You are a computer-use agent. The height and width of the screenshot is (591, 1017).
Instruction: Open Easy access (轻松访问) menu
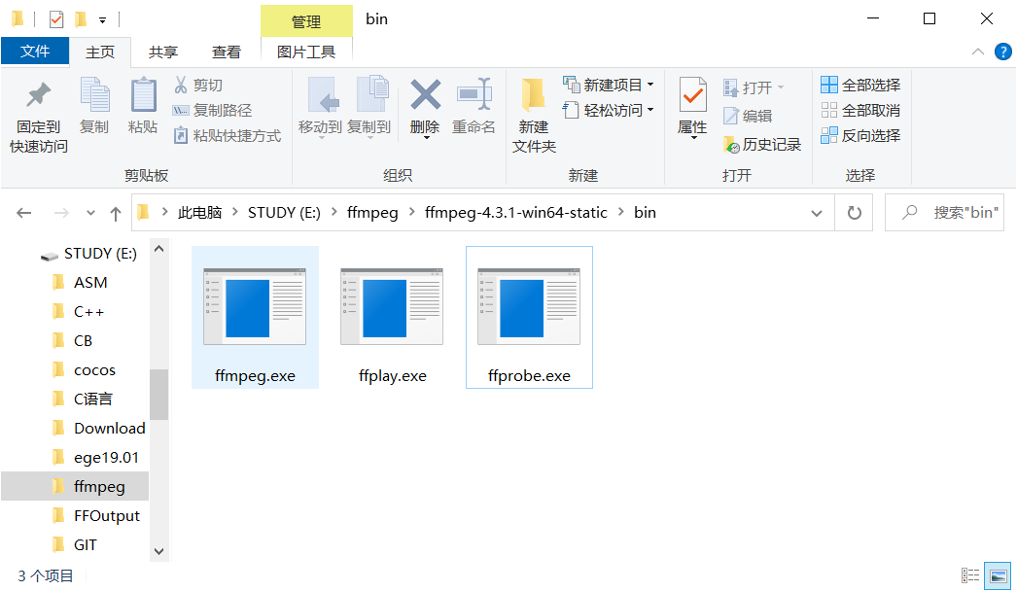click(x=609, y=110)
